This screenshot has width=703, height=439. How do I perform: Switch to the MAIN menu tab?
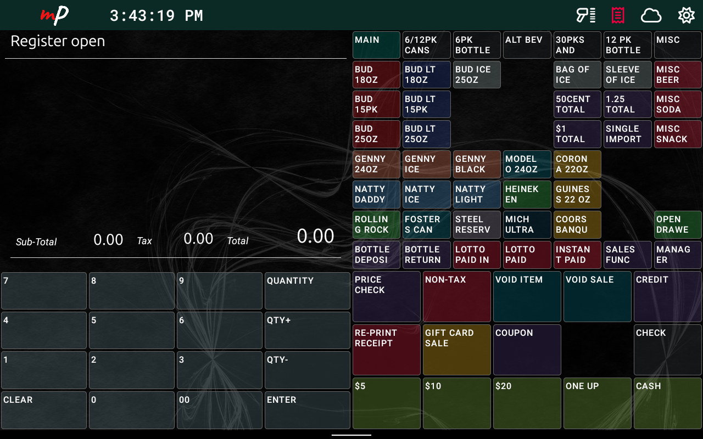(x=376, y=45)
